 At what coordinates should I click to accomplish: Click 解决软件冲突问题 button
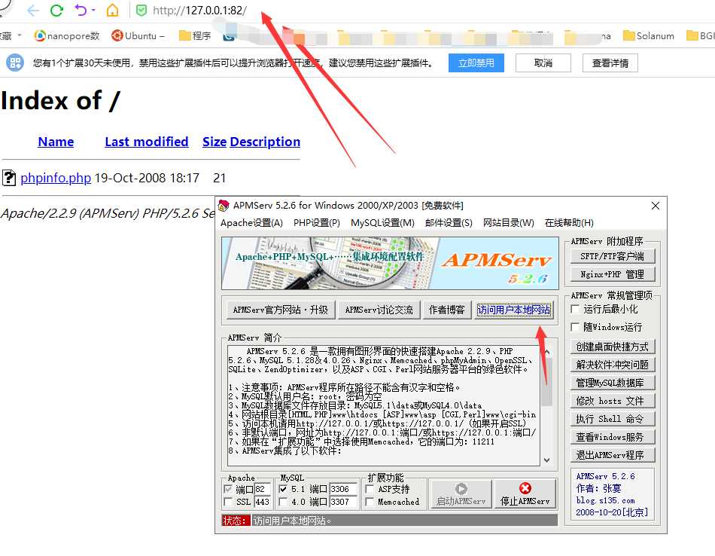pyautogui.click(x=613, y=365)
